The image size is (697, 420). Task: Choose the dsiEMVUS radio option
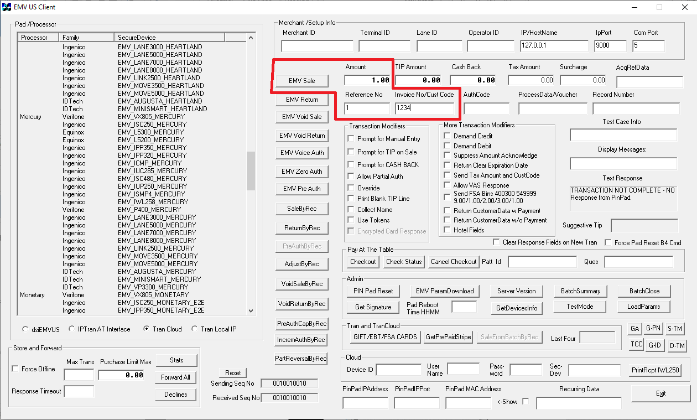[x=25, y=329]
